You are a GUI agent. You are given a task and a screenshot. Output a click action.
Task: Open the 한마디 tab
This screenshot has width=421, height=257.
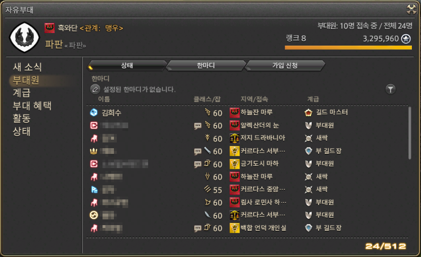pos(206,66)
